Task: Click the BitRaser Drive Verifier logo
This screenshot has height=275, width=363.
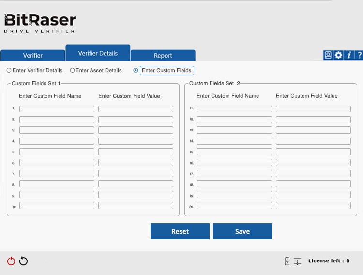Action: click(40, 23)
